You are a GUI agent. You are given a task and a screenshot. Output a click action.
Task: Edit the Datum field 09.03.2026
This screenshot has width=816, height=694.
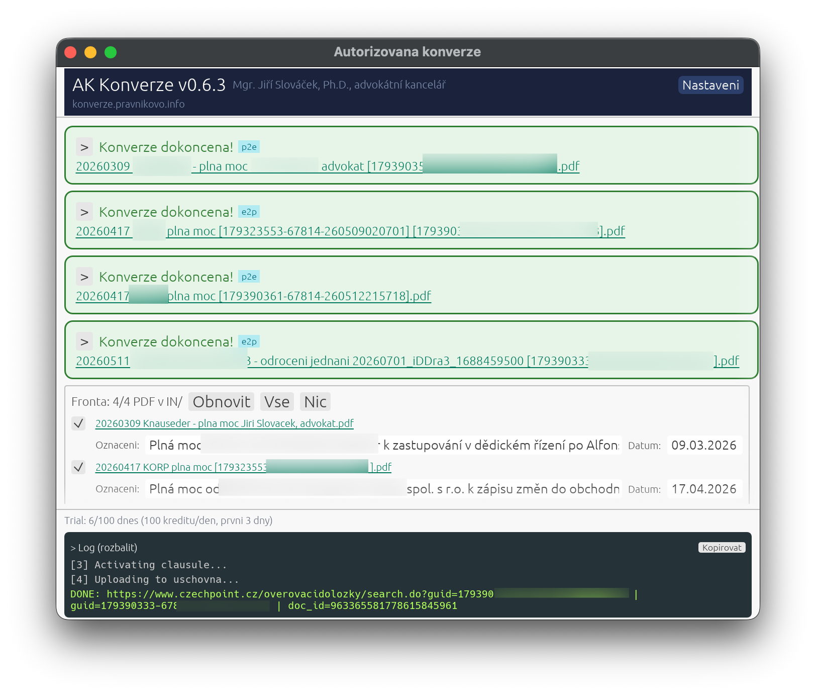click(704, 445)
